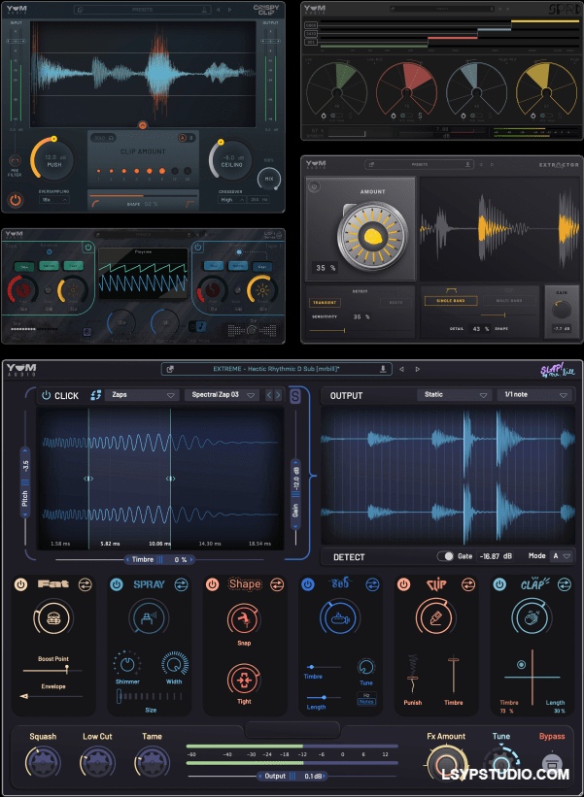This screenshot has height=797, width=584.
Task: Toggle the Clip module power button
Action: pos(403,584)
